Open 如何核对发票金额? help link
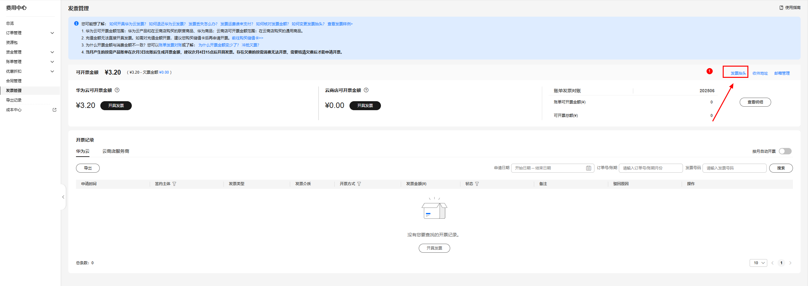Image resolution: width=808 pixels, height=286 pixels. [x=273, y=24]
